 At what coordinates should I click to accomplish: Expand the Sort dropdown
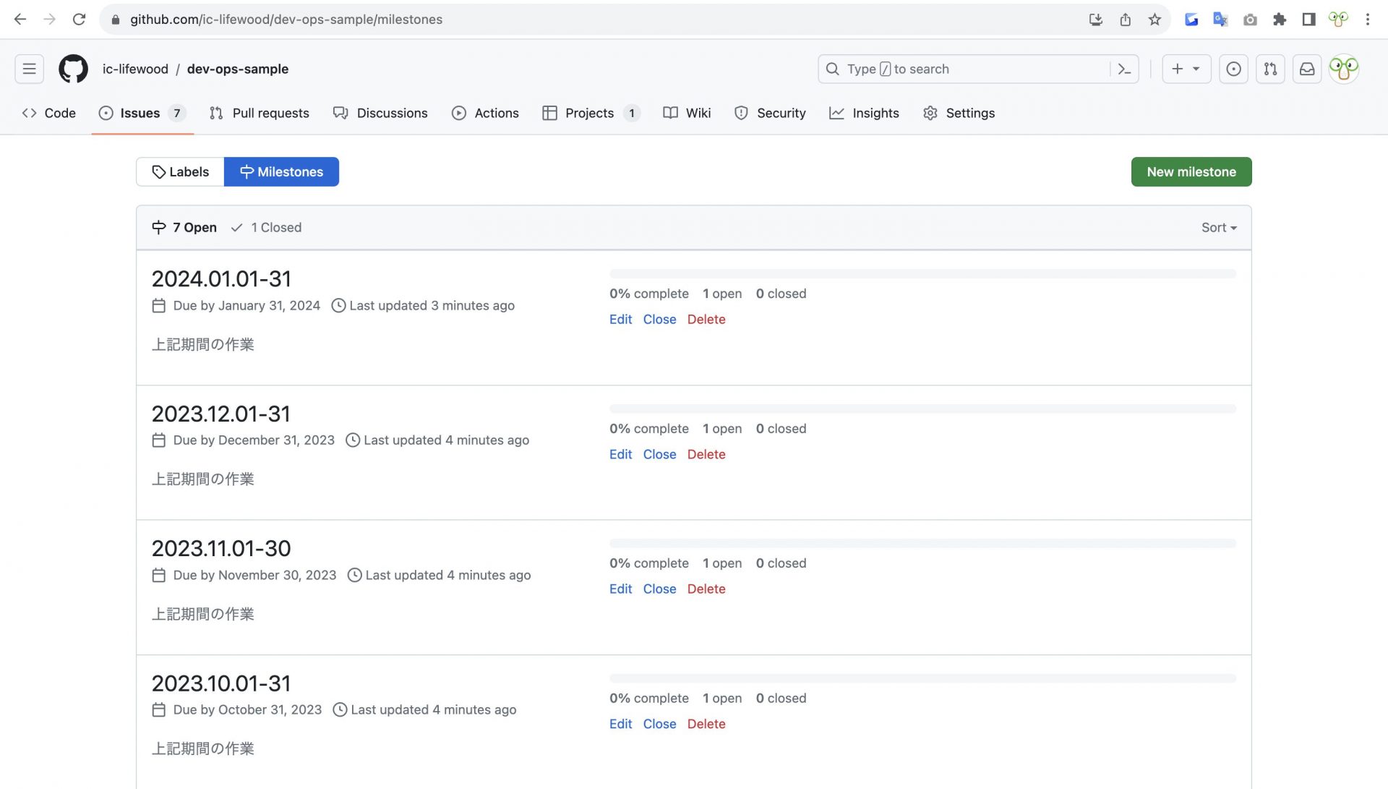[1219, 227]
